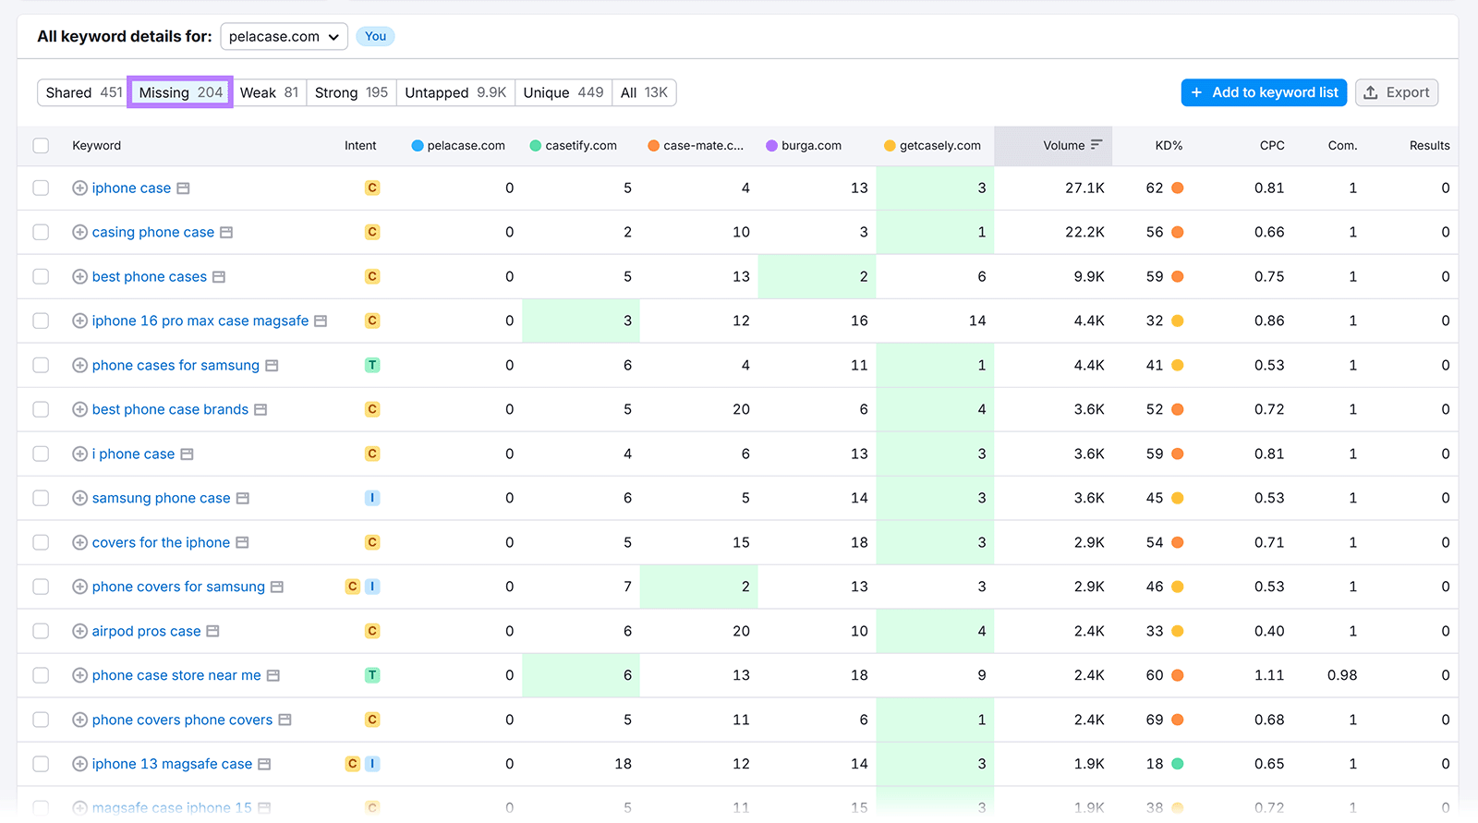Click the plus icon beside phone cases for samsung
Image resolution: width=1478 pixels, height=823 pixels.
click(x=79, y=366)
